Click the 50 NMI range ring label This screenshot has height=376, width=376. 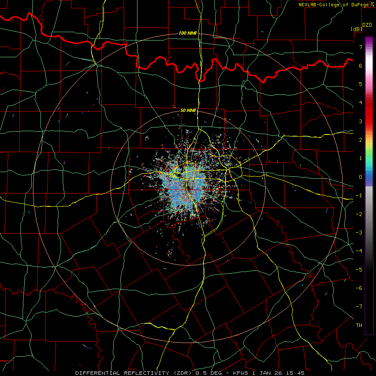pos(188,110)
